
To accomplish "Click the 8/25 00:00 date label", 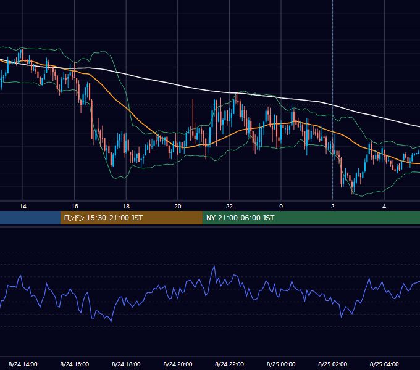I will pyautogui.click(x=281, y=364).
